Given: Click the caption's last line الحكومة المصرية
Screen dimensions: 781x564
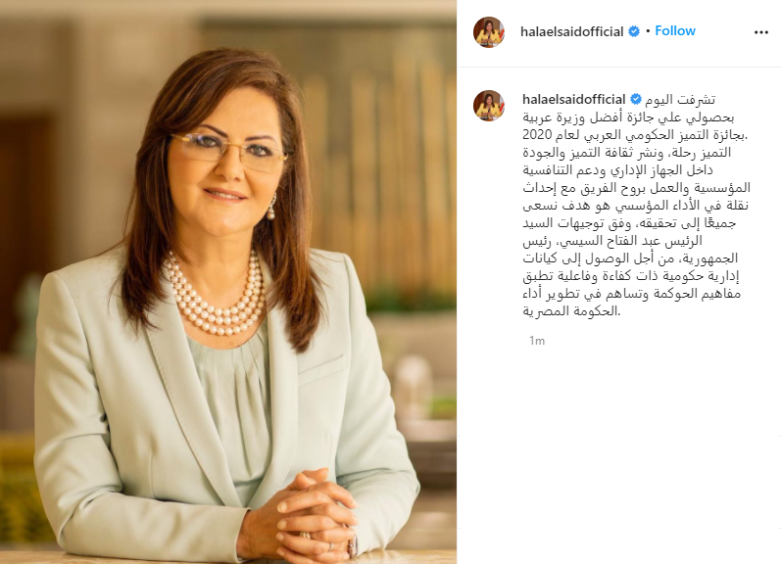Looking at the screenshot, I should 571,311.
